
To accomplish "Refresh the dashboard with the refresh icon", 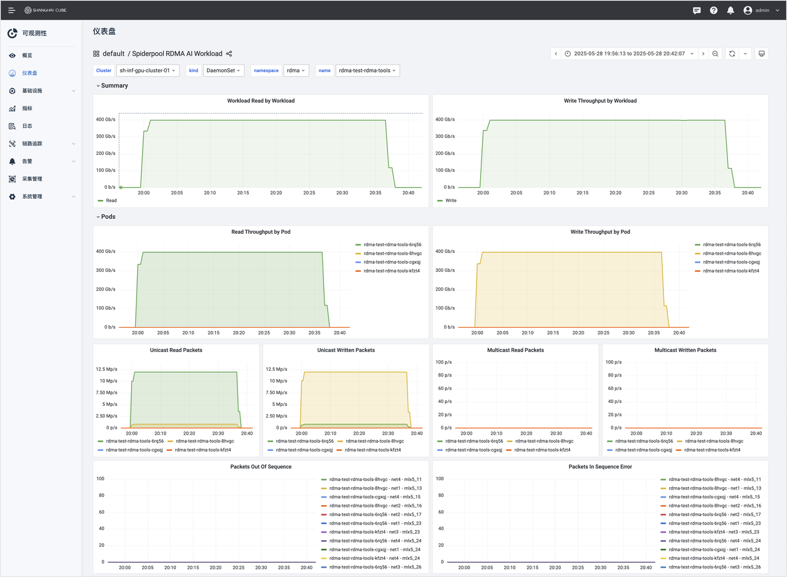I will click(733, 54).
